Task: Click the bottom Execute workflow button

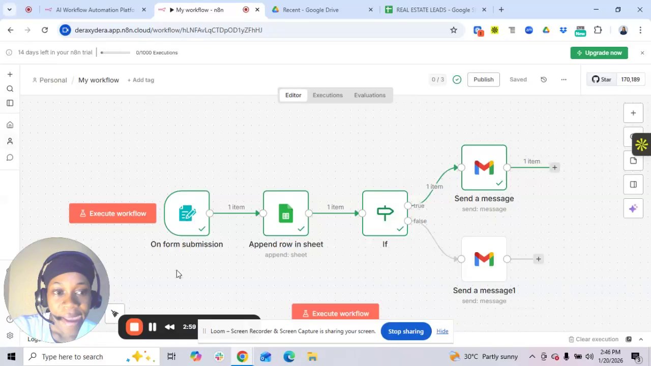Action: [335, 313]
